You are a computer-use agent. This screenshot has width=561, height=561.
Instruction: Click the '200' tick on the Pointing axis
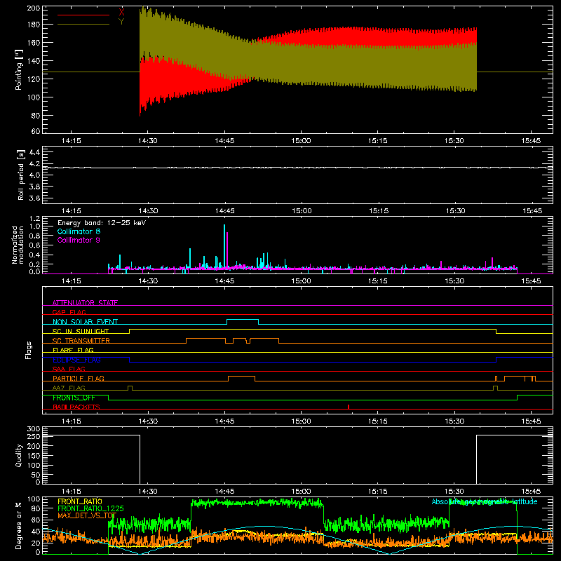(34, 8)
